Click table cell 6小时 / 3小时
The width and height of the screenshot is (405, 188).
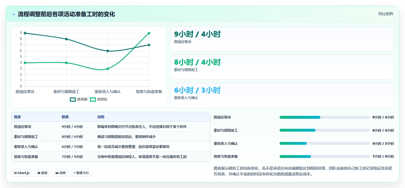[x=72, y=147]
